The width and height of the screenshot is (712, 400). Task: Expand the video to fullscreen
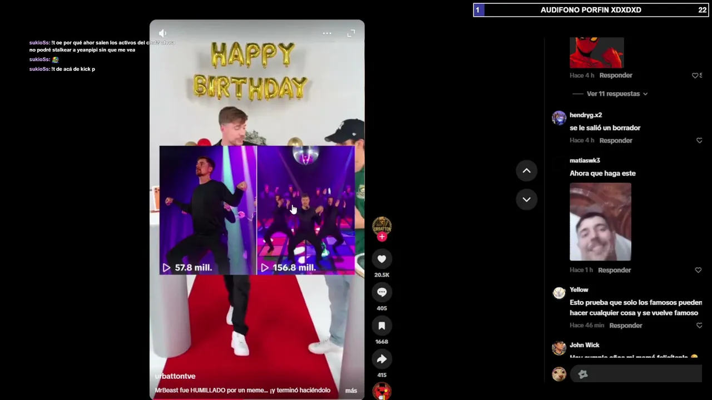tap(351, 33)
